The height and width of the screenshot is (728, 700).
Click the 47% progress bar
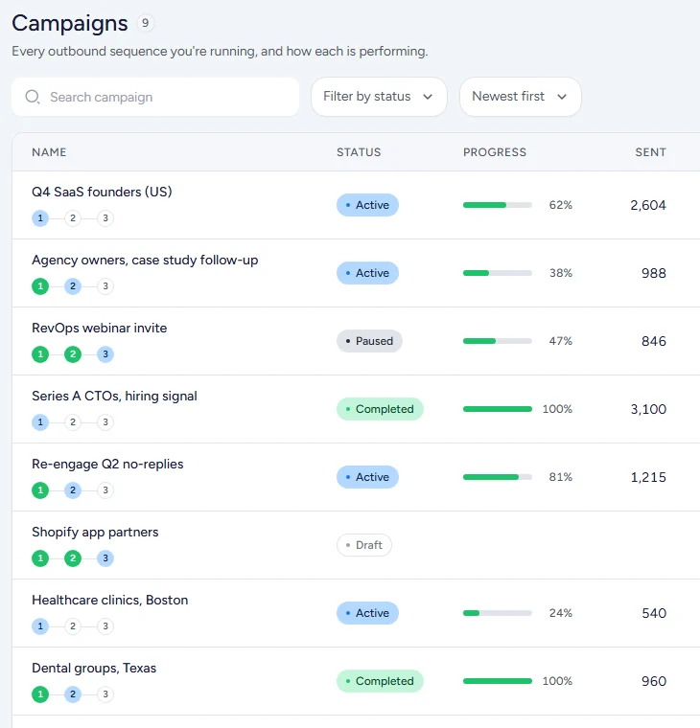tap(498, 341)
